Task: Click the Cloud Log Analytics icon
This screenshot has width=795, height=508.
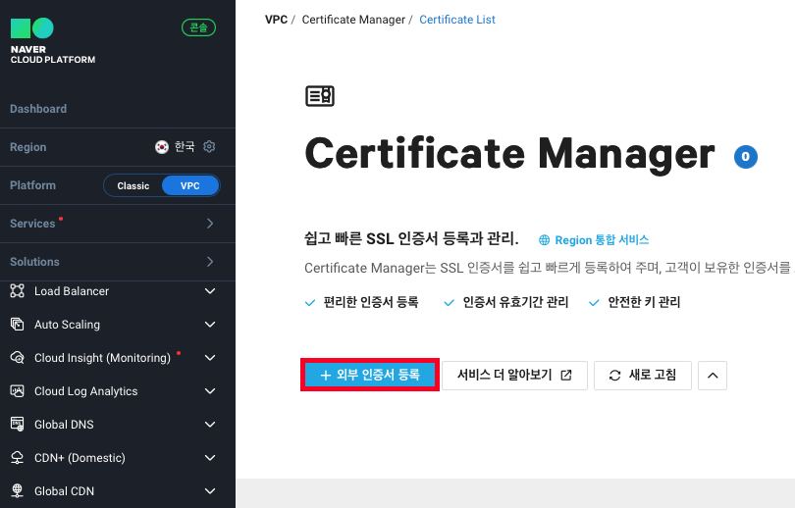Action: point(18,391)
